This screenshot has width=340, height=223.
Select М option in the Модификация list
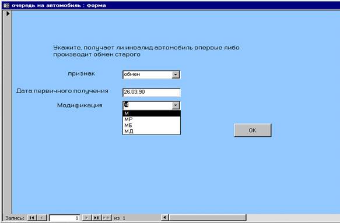pyautogui.click(x=152, y=114)
